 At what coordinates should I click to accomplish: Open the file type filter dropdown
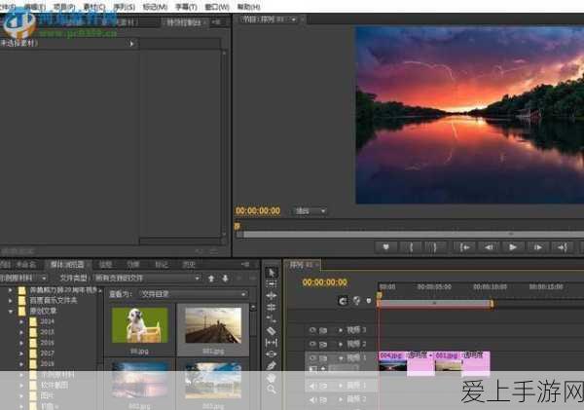[x=147, y=279]
